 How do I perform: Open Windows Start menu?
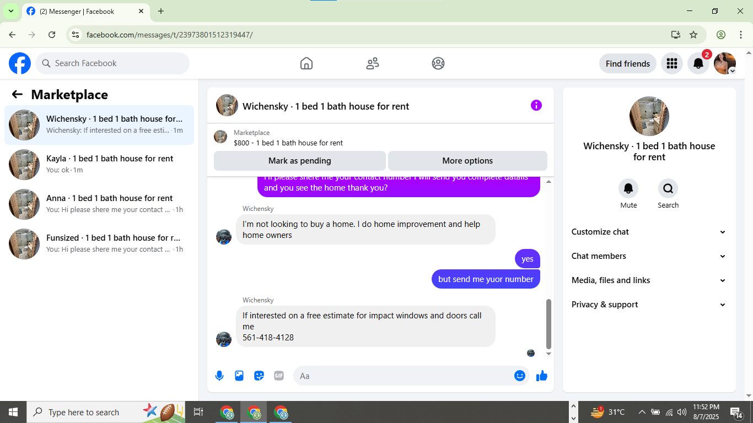pos(13,412)
